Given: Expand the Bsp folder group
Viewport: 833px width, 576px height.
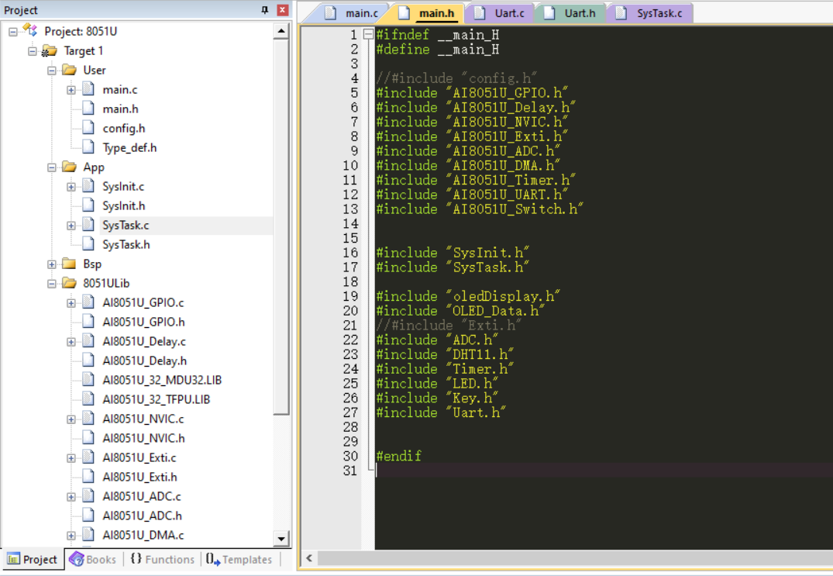Looking at the screenshot, I should (x=52, y=264).
